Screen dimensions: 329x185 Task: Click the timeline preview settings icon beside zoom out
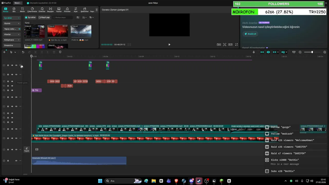click(x=294, y=52)
